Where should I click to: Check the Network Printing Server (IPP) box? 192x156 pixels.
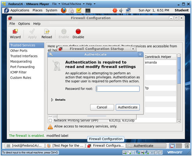(x=50, y=120)
